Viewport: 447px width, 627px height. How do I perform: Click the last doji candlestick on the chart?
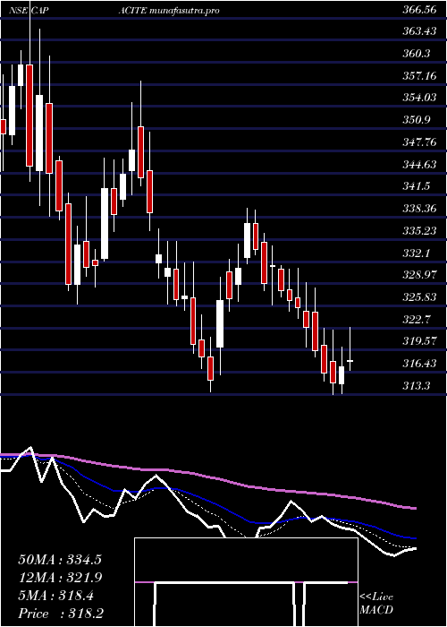350,360
